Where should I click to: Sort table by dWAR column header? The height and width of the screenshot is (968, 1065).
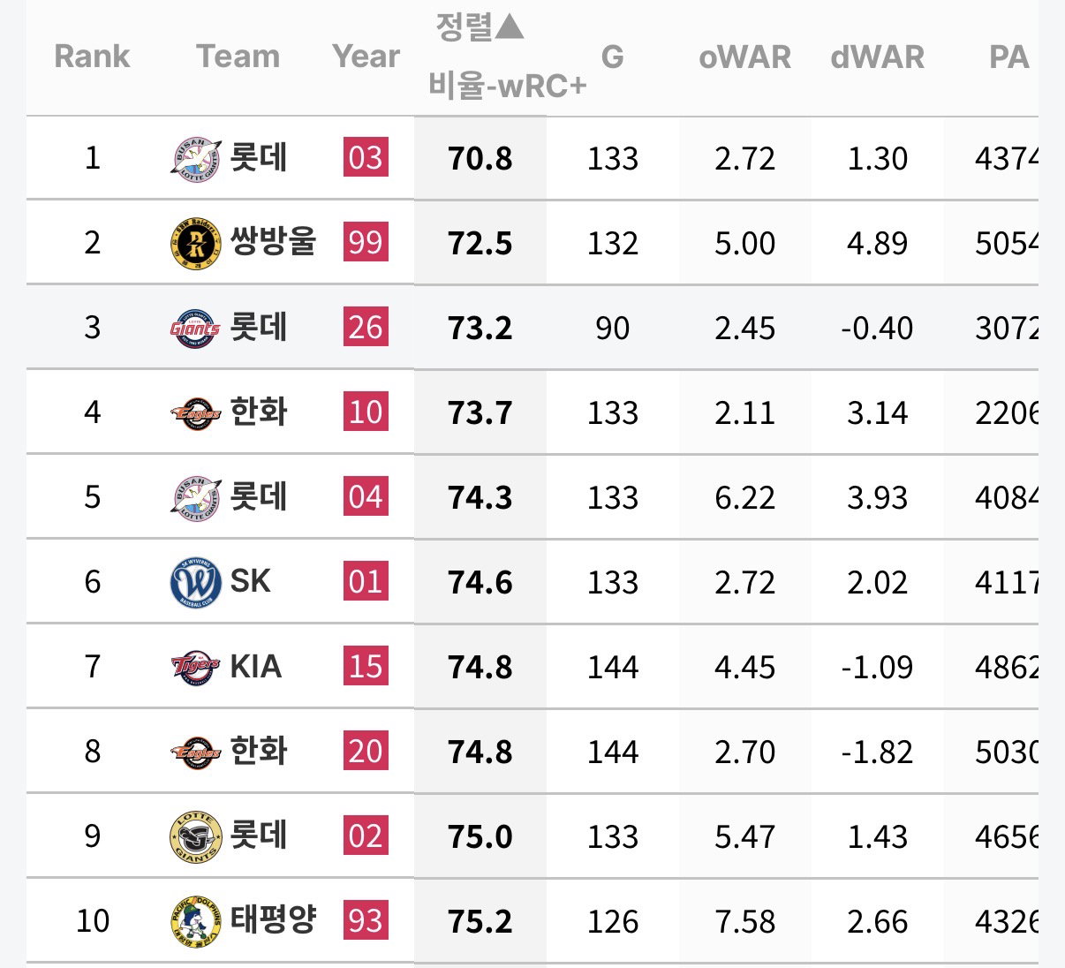[x=877, y=57]
